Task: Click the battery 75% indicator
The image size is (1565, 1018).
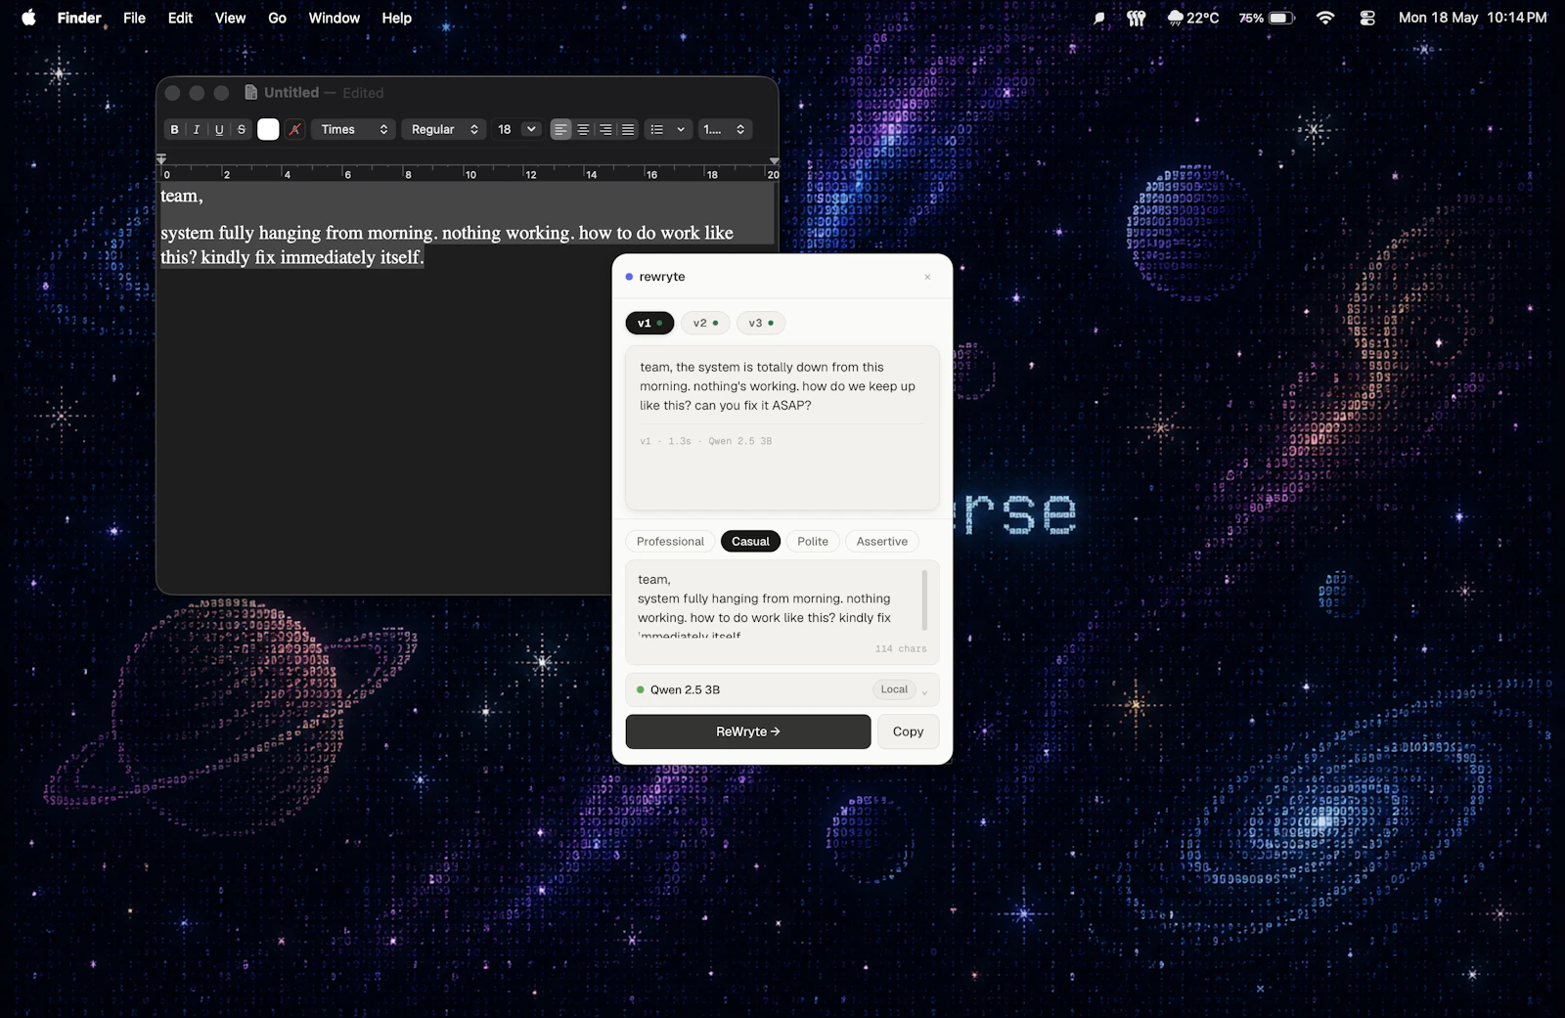Action: pyautogui.click(x=1267, y=18)
